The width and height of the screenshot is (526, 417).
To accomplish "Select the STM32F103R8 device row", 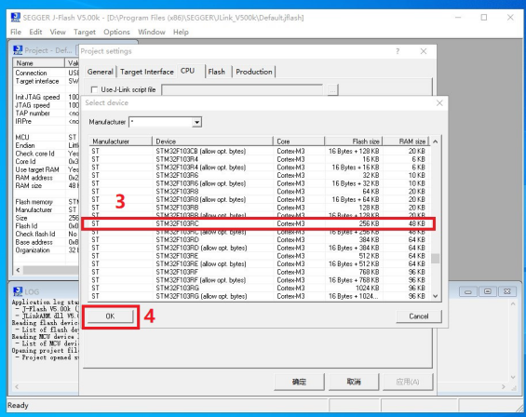I will click(x=258, y=192).
